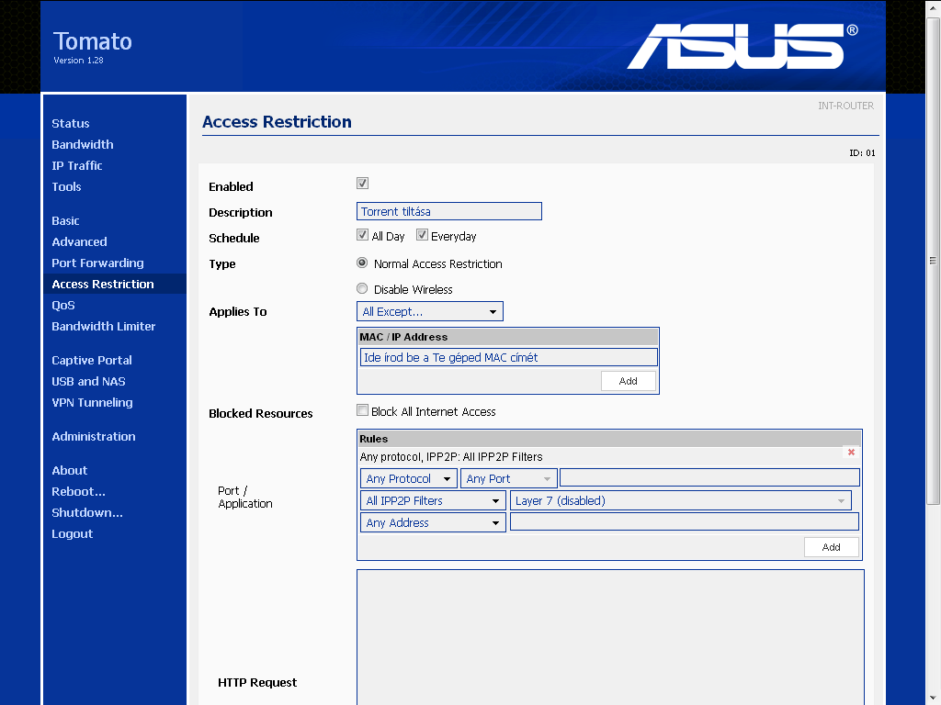Select Normal Access Restriction radio button

(362, 263)
